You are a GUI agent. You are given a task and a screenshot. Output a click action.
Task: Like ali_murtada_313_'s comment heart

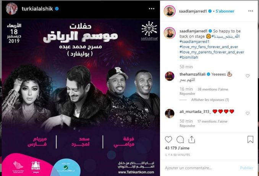[248, 113]
